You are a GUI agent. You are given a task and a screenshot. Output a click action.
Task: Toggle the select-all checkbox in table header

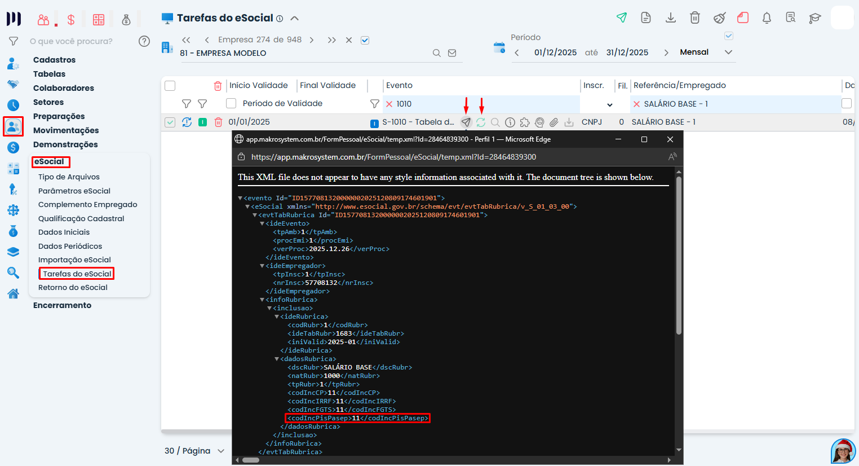pos(170,86)
